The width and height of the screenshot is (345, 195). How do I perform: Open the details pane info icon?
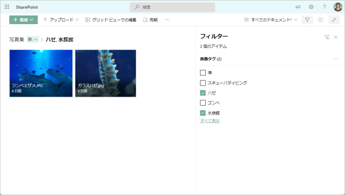tap(320, 20)
